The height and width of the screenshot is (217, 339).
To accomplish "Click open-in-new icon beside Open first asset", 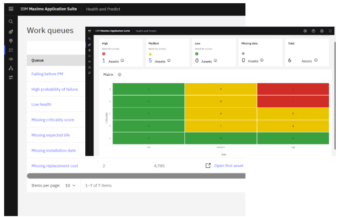I will point(208,166).
